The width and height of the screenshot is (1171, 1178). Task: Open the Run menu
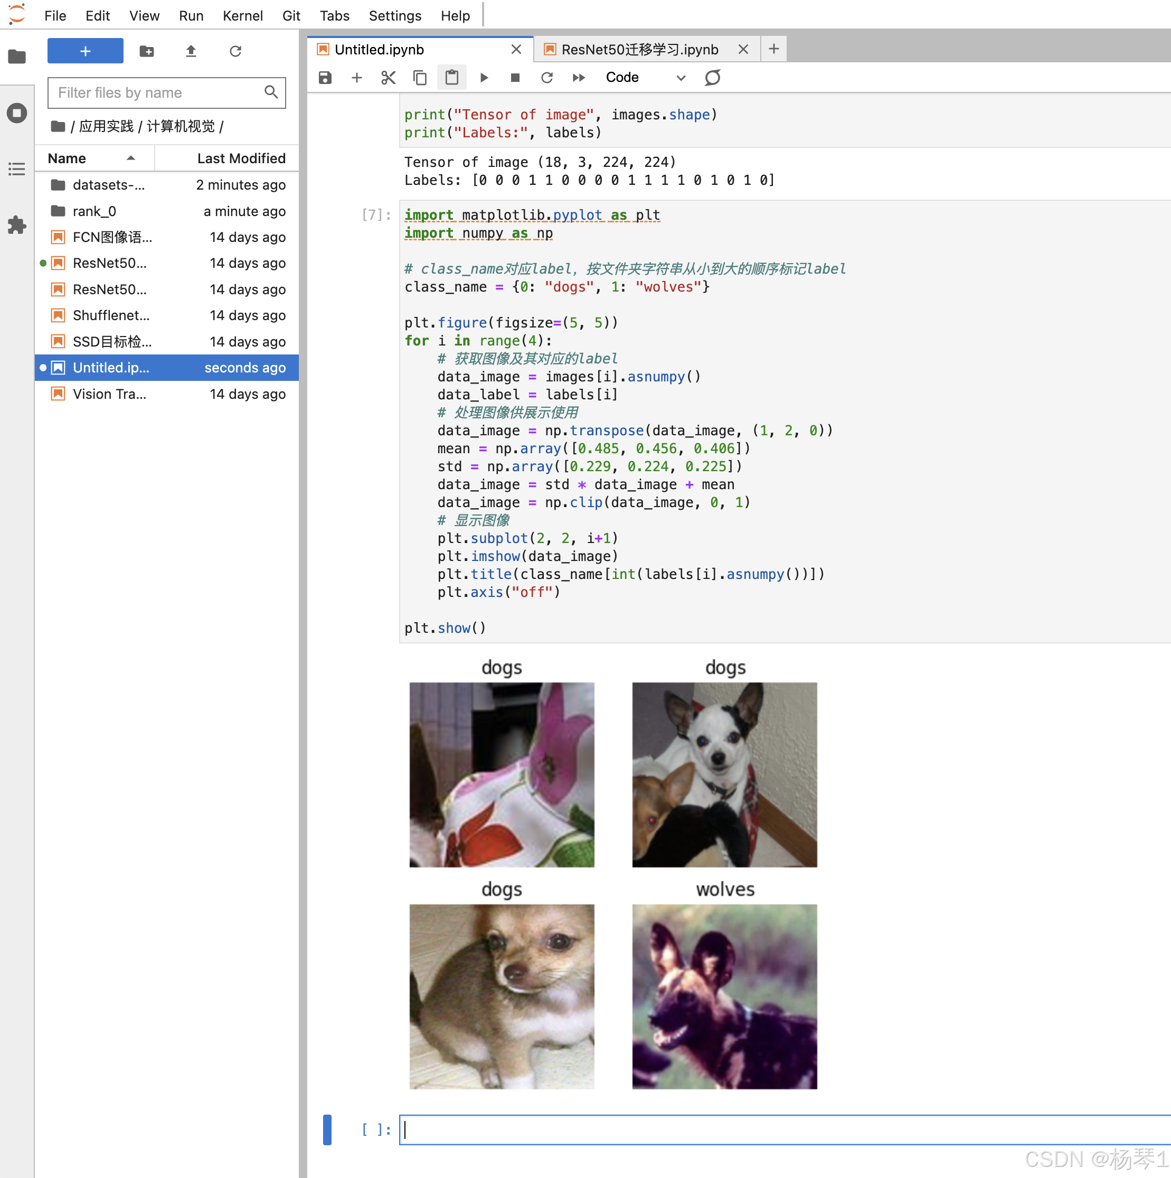click(x=191, y=15)
